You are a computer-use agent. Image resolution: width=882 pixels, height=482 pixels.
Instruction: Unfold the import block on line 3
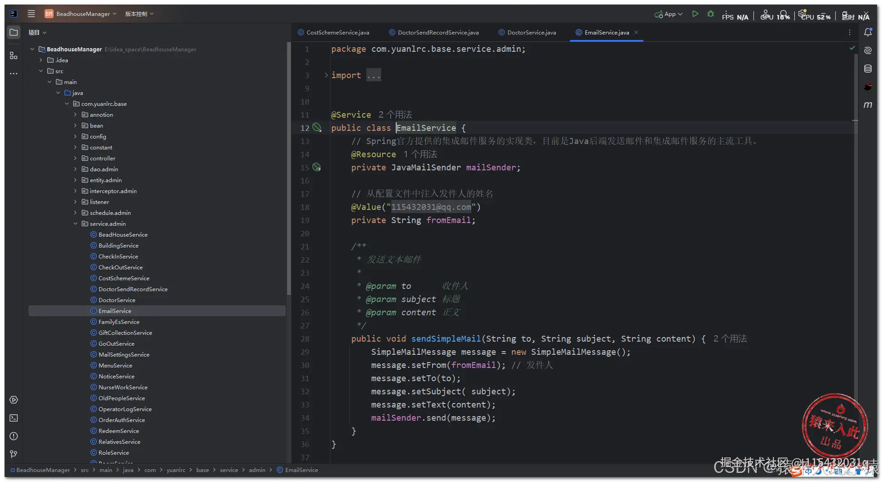click(x=326, y=75)
